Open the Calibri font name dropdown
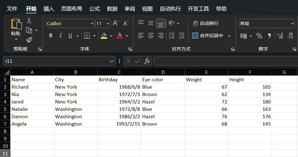298x157 pixels. tap(92, 24)
